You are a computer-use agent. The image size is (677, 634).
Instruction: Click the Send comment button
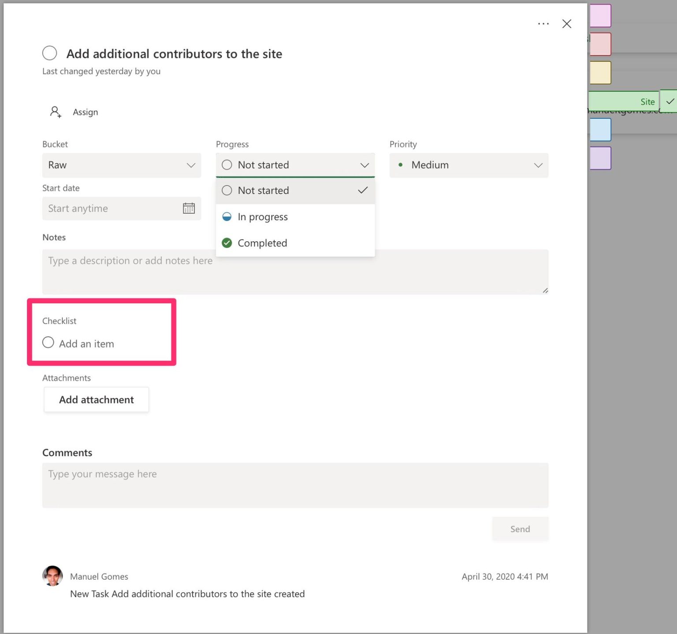[520, 529]
